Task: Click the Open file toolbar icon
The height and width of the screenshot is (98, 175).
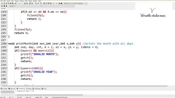Action: (4, 3)
